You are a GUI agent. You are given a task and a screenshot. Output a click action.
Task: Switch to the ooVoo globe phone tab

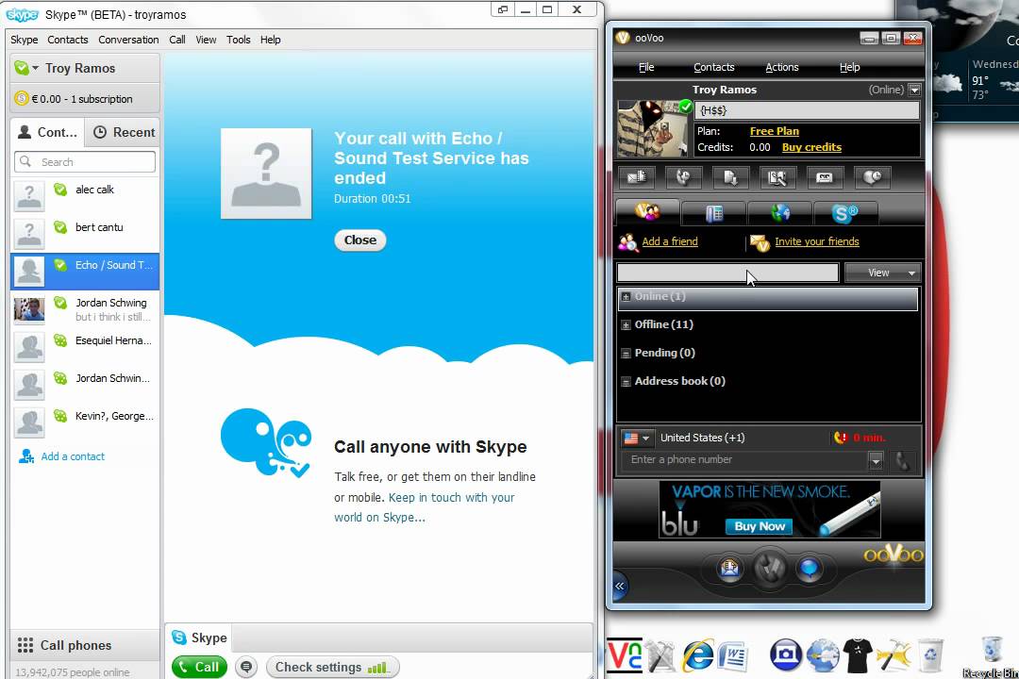[x=780, y=212]
